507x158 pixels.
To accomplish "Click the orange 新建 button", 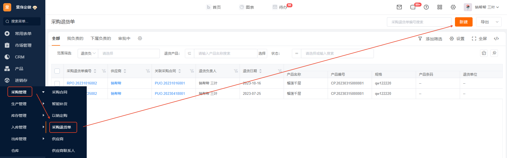I will (x=464, y=22).
